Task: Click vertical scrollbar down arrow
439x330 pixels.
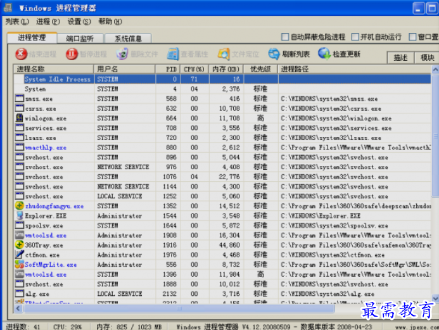Action: [435, 298]
